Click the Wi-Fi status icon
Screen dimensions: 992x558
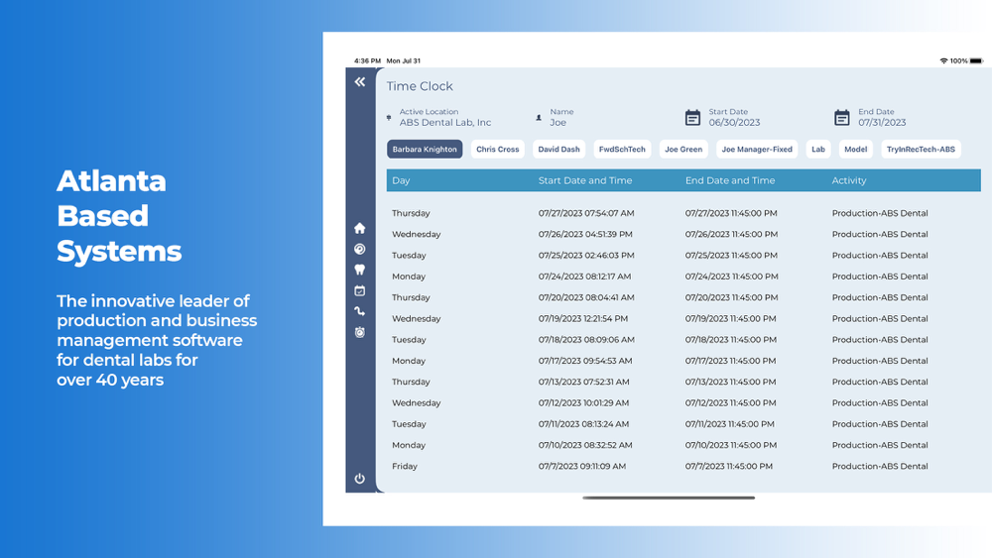click(943, 60)
